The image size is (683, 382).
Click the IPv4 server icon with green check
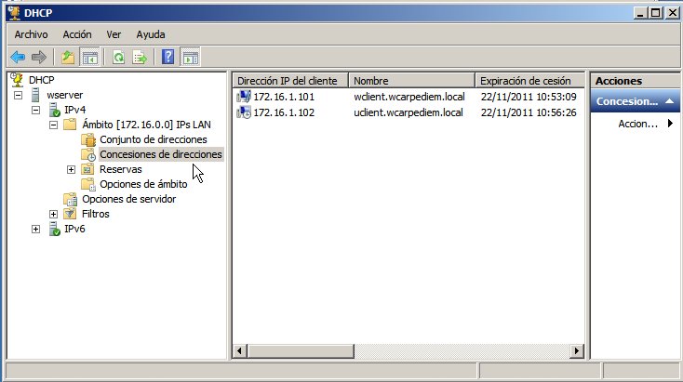click(54, 110)
